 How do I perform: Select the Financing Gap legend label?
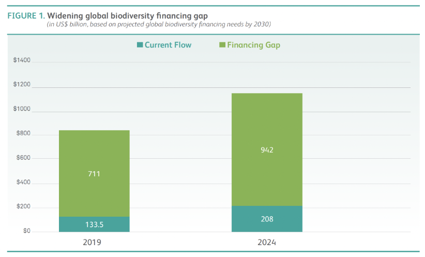(253, 45)
